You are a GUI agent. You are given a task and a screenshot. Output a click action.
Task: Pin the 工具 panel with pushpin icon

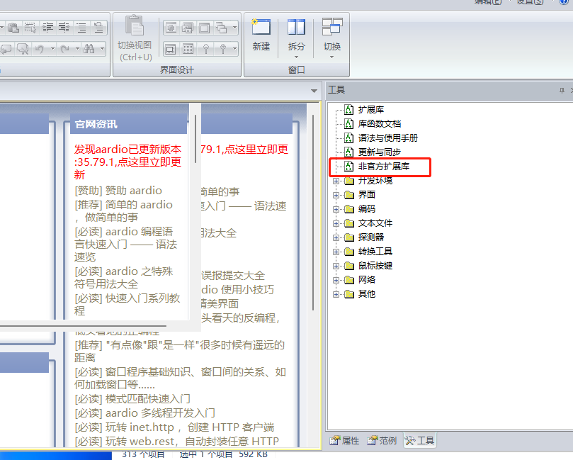click(562, 90)
